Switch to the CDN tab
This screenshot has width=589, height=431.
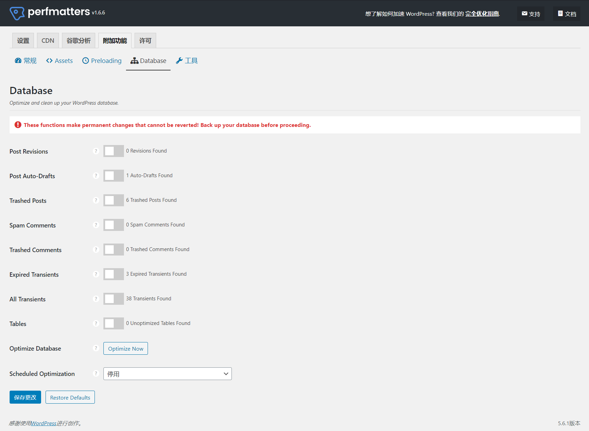pyautogui.click(x=48, y=40)
